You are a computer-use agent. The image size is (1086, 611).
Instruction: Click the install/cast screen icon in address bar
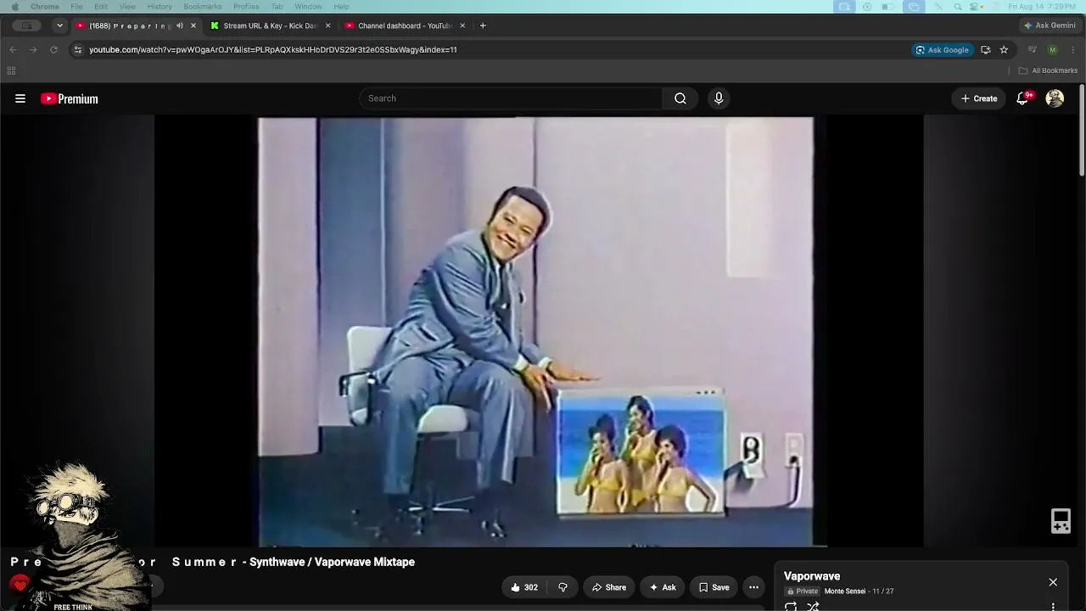(x=985, y=49)
